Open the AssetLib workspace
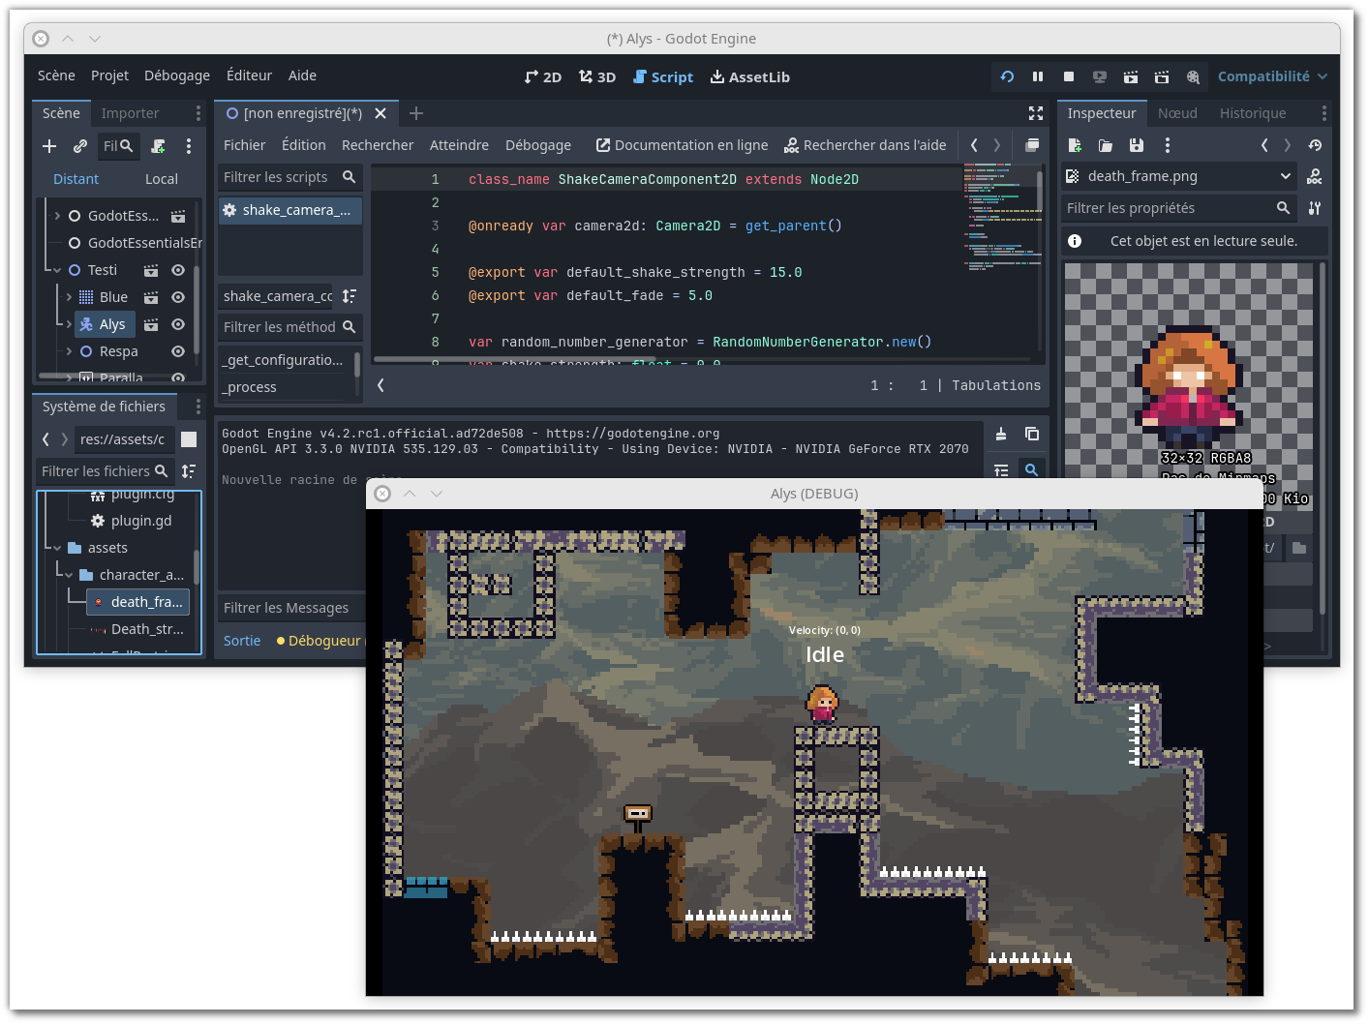1369x1025 pixels. [750, 76]
